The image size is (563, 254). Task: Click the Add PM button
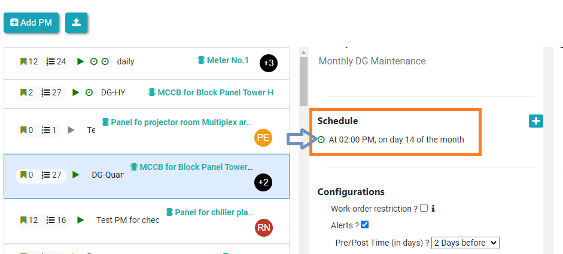coord(31,23)
